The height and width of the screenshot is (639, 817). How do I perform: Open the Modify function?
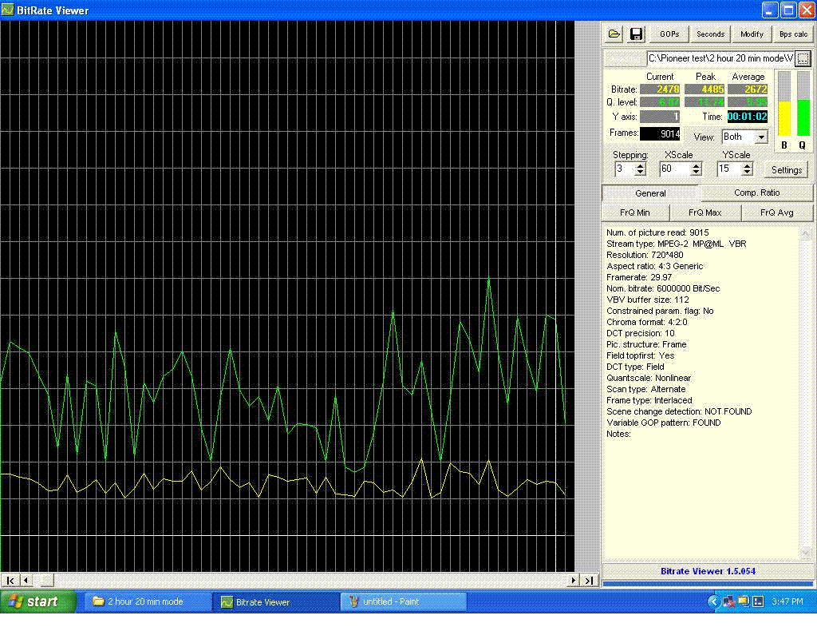click(752, 34)
